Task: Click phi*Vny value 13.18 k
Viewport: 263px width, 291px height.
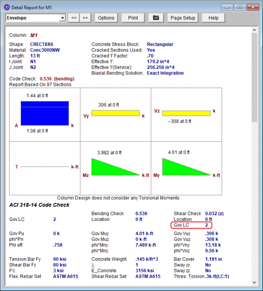Action: [213, 245]
